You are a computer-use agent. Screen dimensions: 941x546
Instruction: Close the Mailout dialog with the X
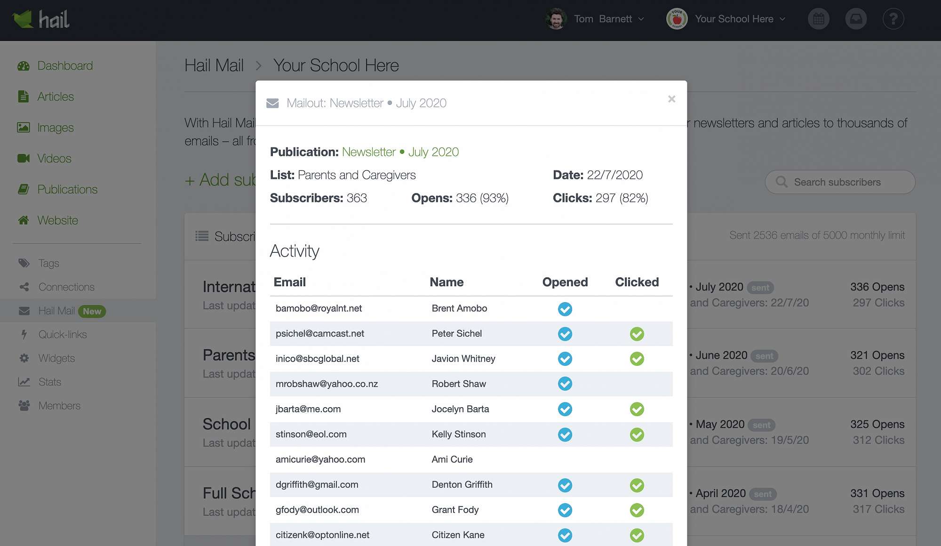click(x=671, y=99)
